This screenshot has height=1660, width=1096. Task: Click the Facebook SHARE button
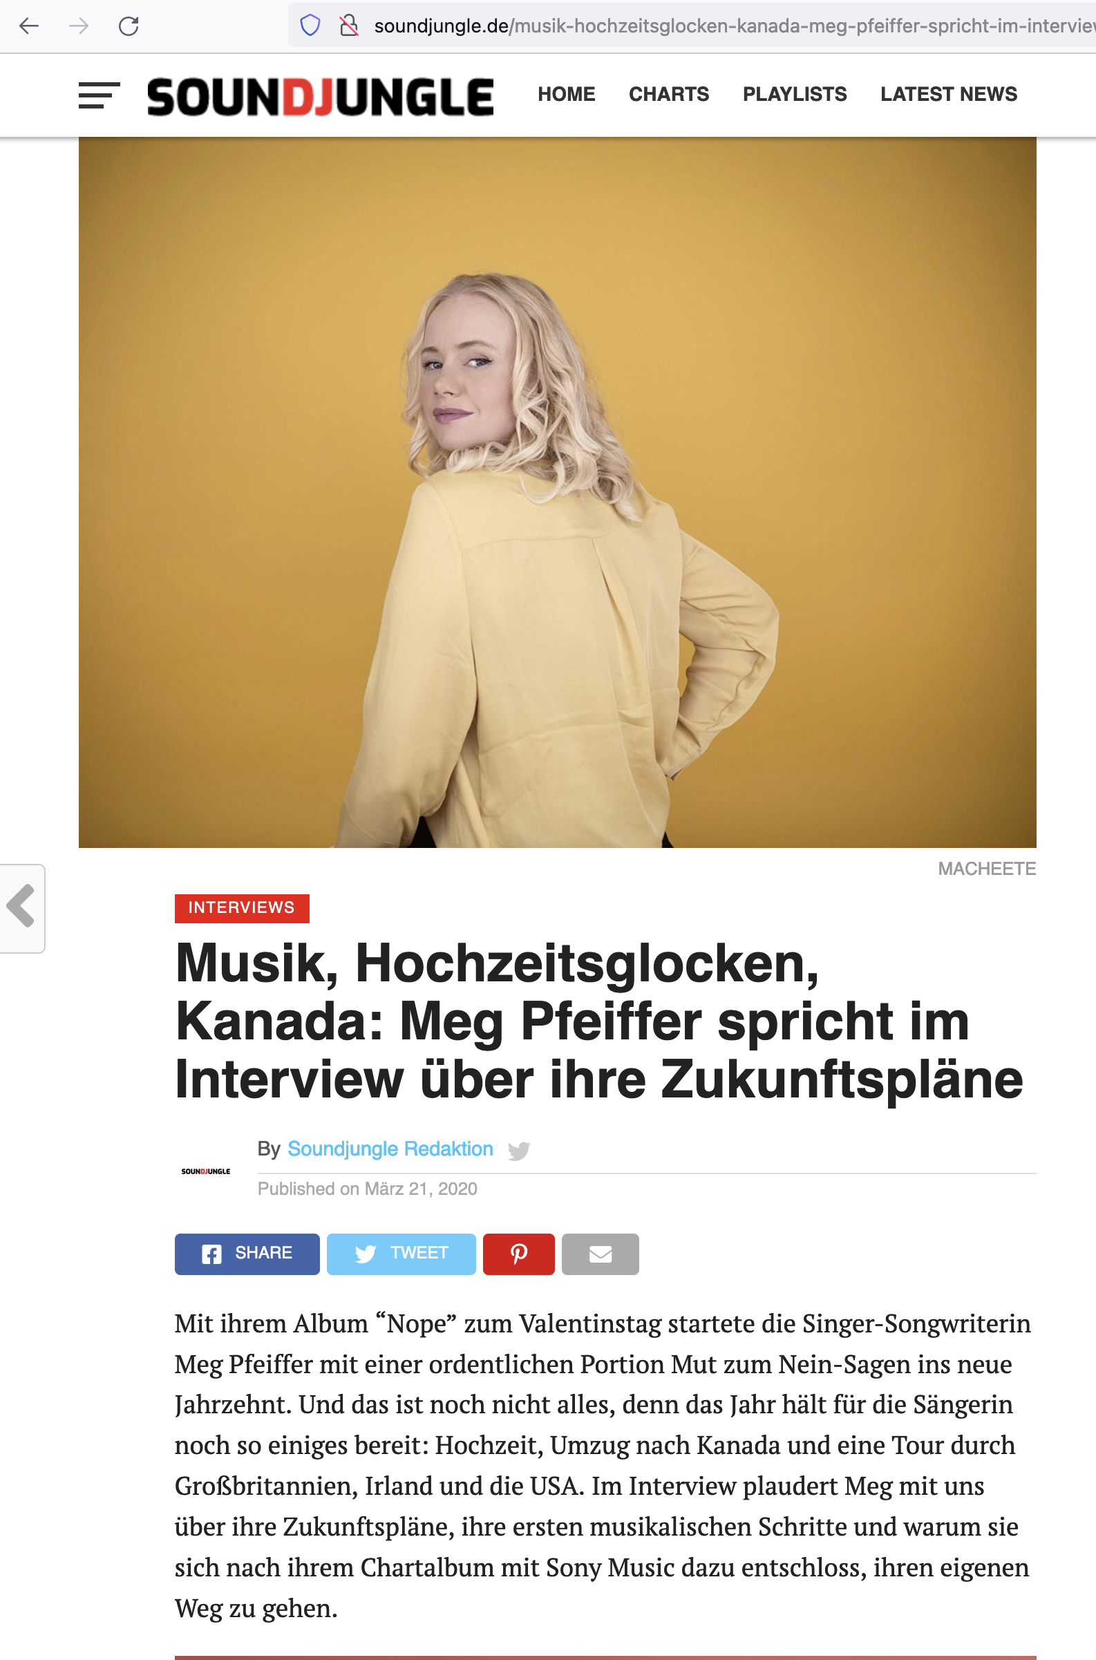pyautogui.click(x=247, y=1254)
